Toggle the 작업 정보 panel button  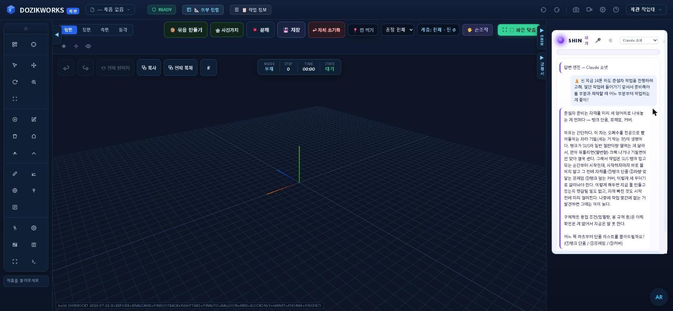(x=251, y=9)
